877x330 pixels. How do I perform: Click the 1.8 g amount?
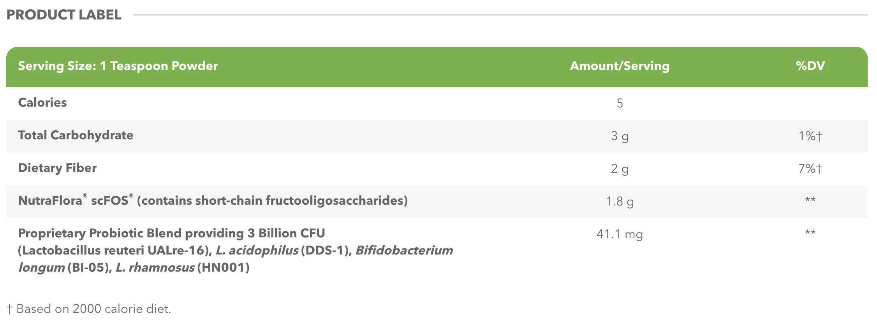click(x=620, y=201)
